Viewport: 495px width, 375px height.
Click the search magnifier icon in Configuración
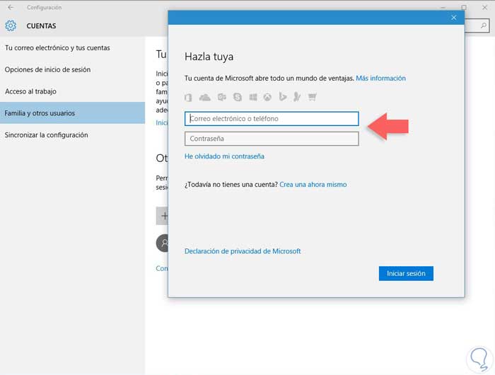[483, 25]
